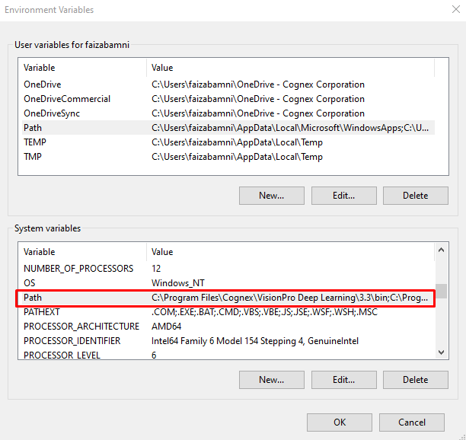This screenshot has height=440, width=466.
Task: Create a new system variable
Action: coord(271,380)
